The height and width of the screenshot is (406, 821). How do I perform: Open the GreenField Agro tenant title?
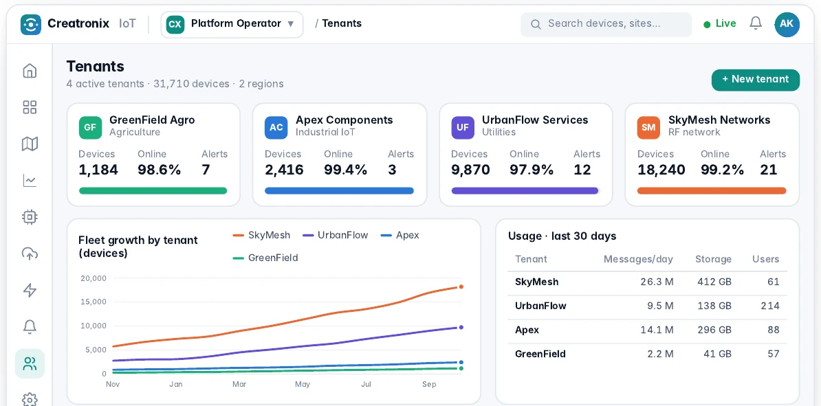152,120
